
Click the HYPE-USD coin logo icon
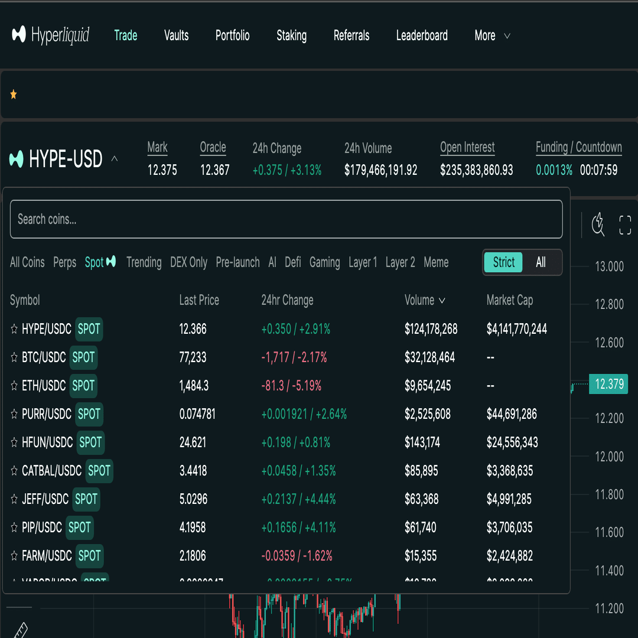click(17, 159)
